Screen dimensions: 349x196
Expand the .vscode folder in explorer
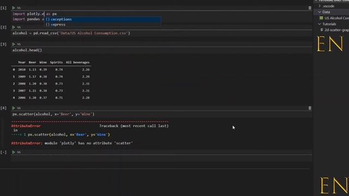coord(328,6)
